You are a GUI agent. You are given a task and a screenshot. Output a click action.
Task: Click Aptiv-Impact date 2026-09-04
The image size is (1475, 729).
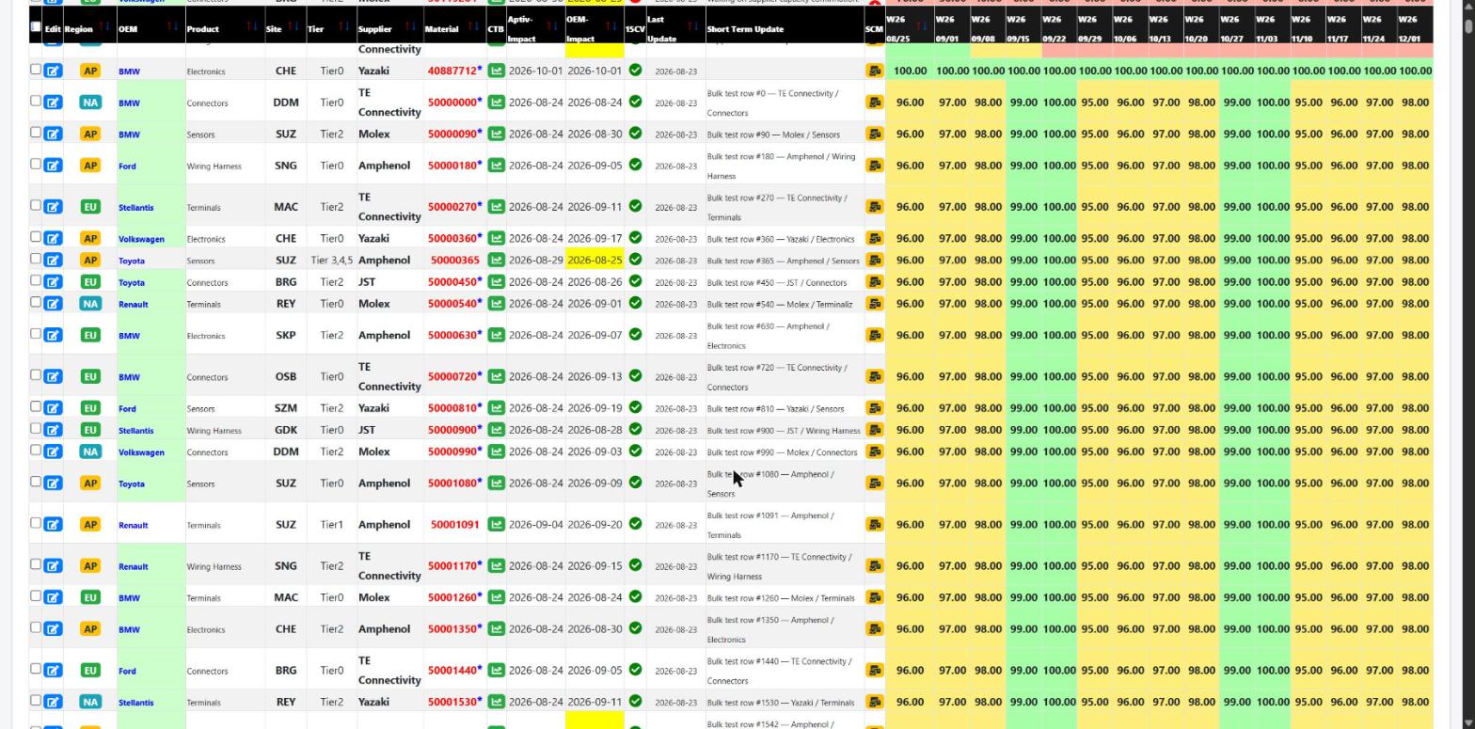[535, 525]
